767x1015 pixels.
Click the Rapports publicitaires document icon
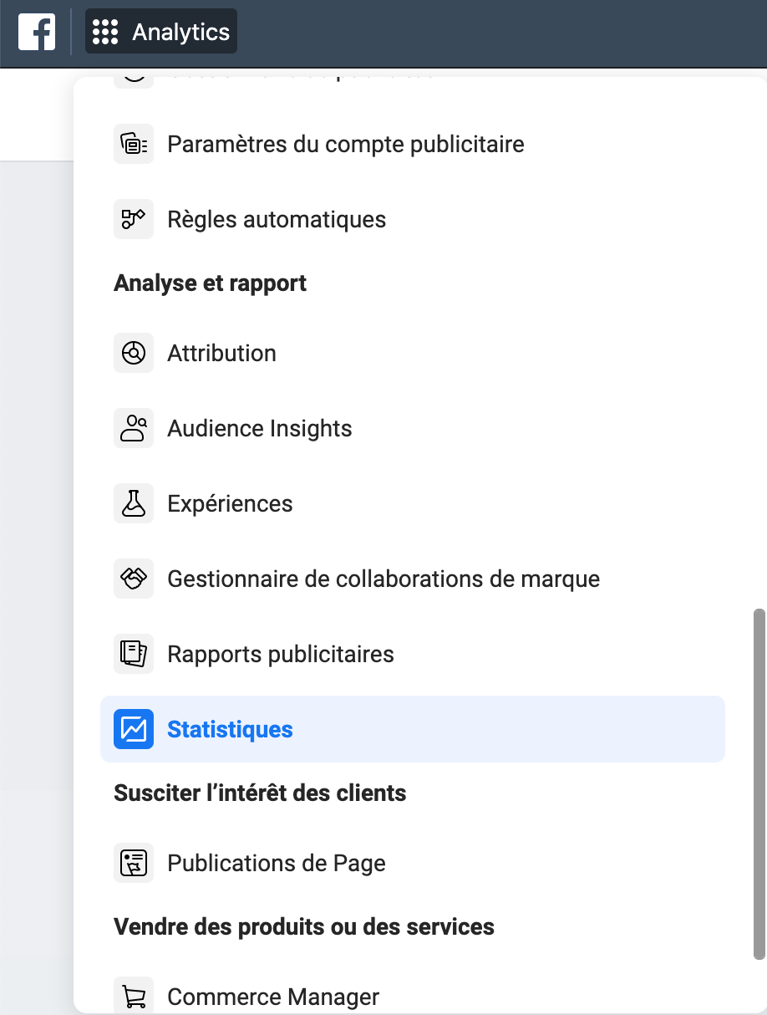(134, 654)
